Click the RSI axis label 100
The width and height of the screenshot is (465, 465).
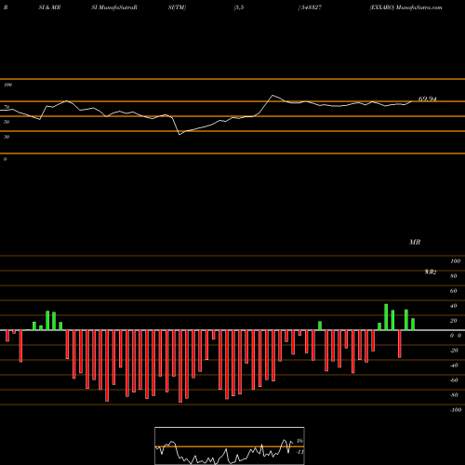(7, 85)
